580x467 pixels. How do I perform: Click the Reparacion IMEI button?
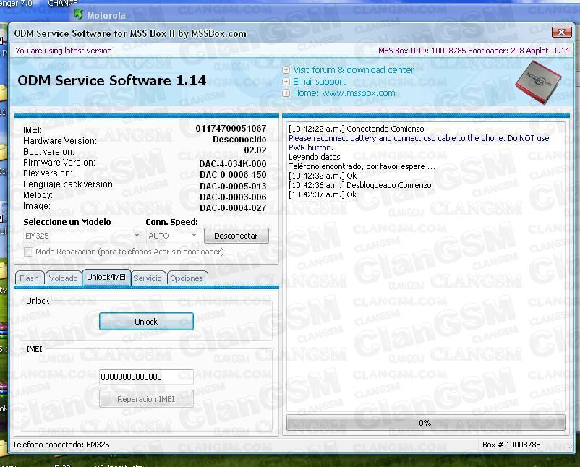point(146,399)
